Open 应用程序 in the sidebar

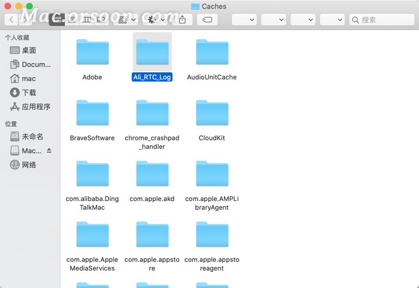[x=30, y=107]
